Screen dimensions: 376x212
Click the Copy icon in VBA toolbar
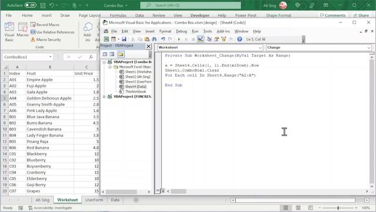pos(140,39)
